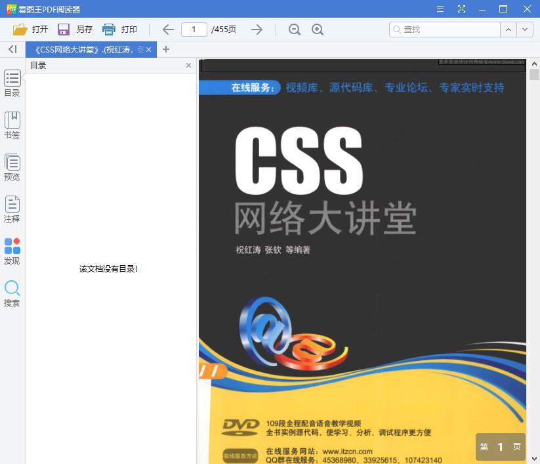Switch to the CSS网络大讲堂 document tab

click(x=91, y=50)
